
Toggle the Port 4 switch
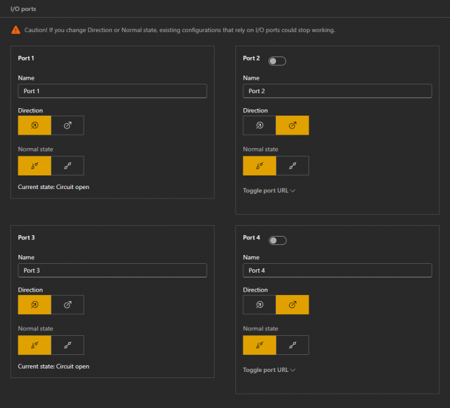[277, 240]
